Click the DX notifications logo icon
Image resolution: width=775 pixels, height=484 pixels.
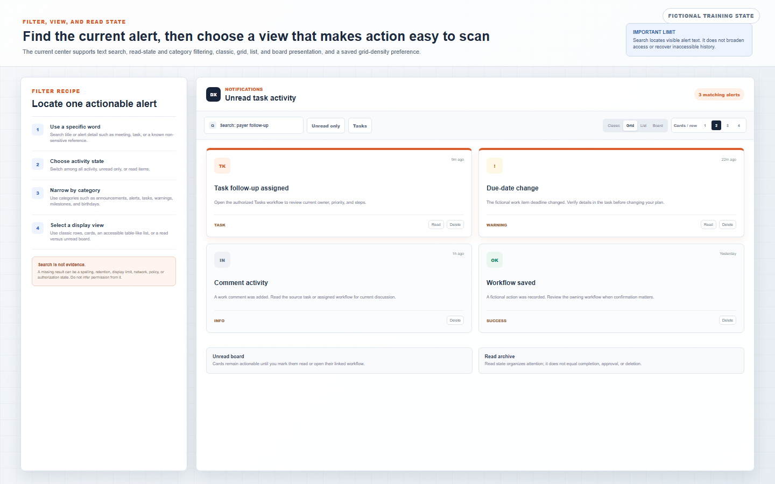[x=213, y=94]
